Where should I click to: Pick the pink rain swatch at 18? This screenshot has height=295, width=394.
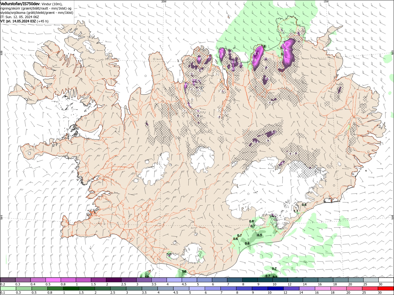click(x=338, y=289)
